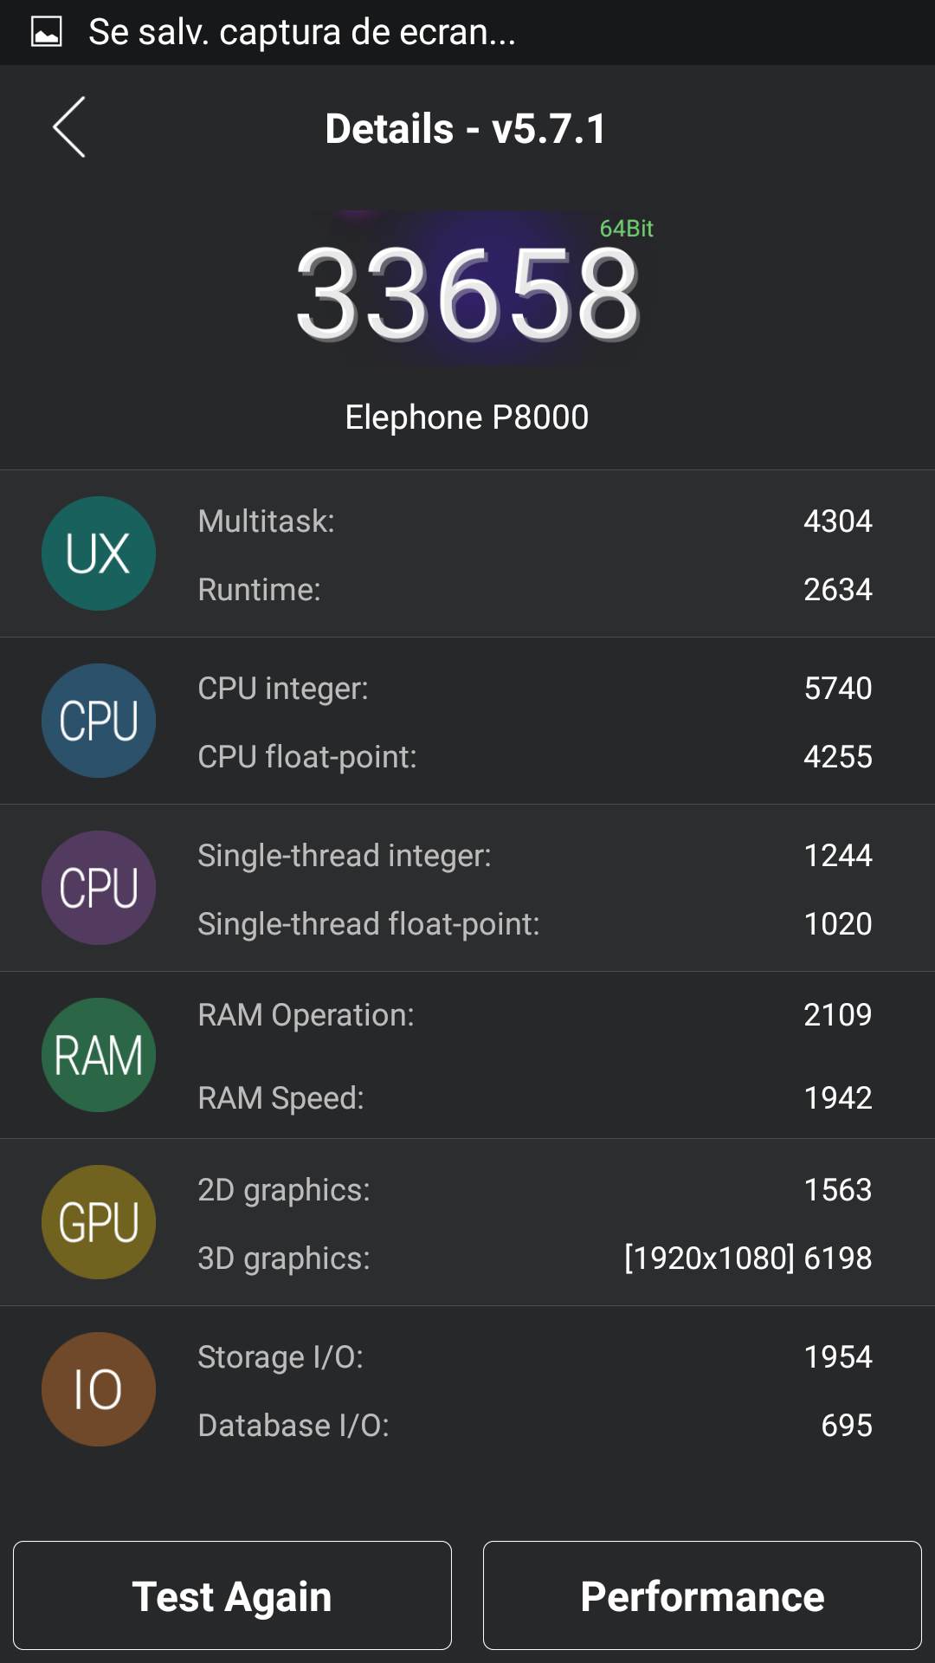Screen dimensions: 935x1663
Task: Tap the Details - v5.7.1 title
Action: [x=466, y=129]
